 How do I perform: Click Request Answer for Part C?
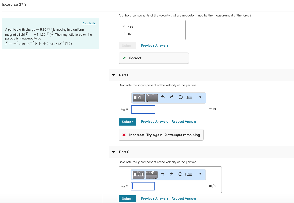click(184, 198)
